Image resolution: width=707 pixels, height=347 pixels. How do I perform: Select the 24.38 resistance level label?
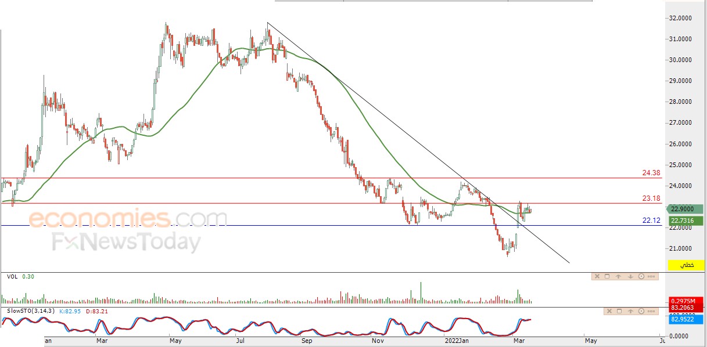tap(651, 173)
